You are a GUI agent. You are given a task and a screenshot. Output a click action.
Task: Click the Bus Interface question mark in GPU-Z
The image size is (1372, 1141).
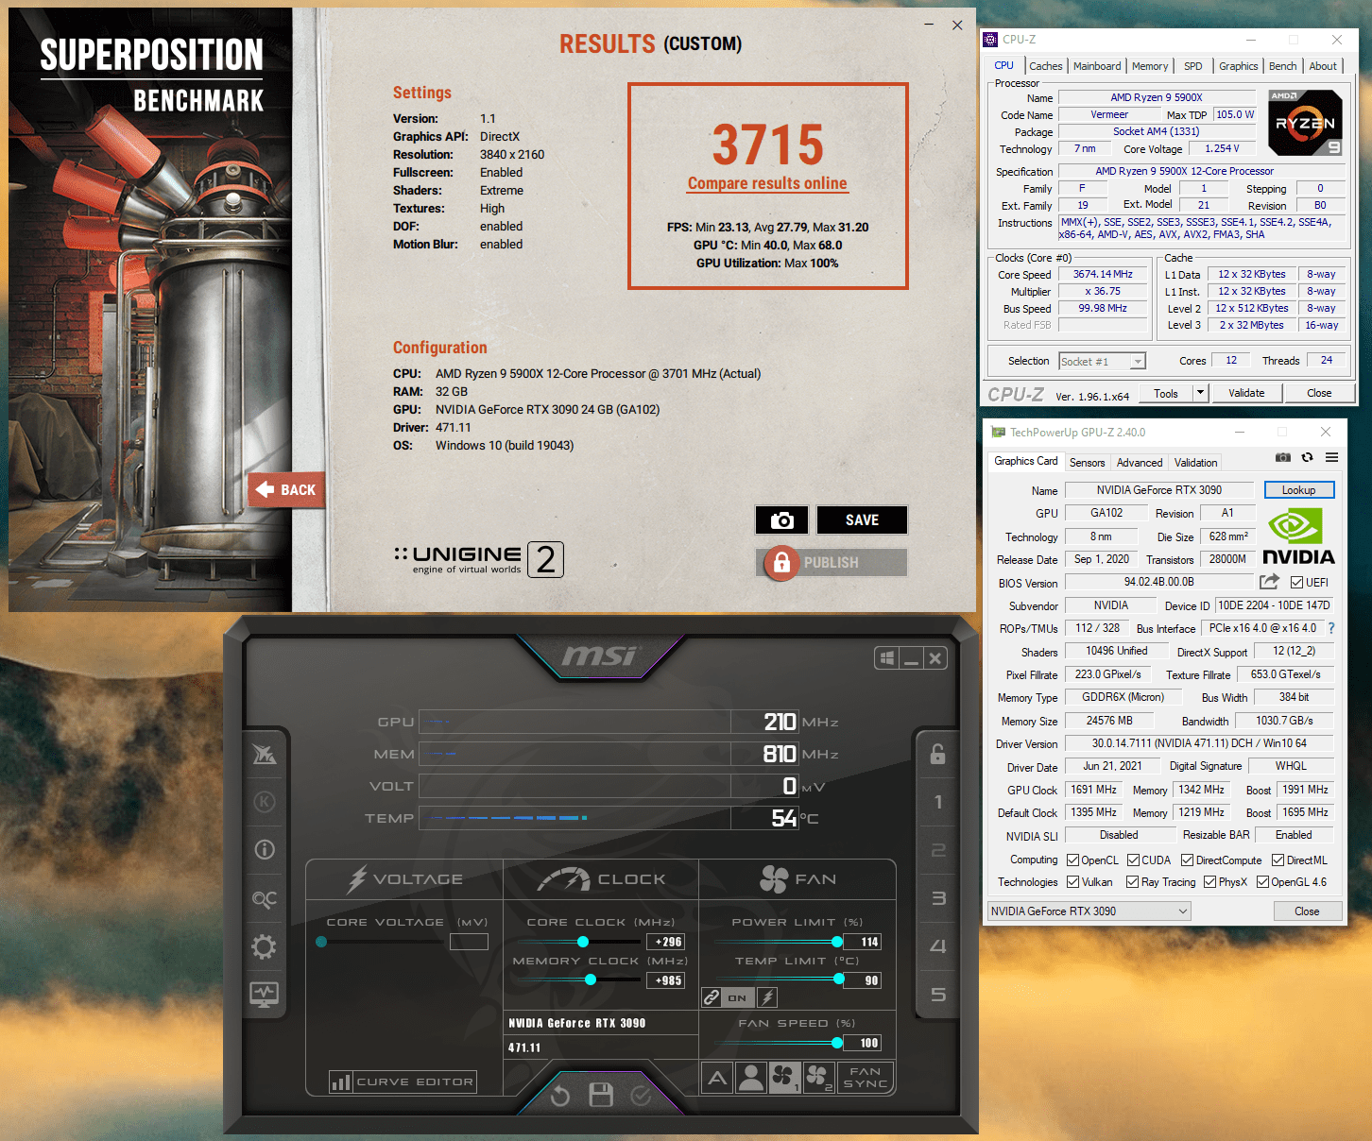coord(1331,628)
